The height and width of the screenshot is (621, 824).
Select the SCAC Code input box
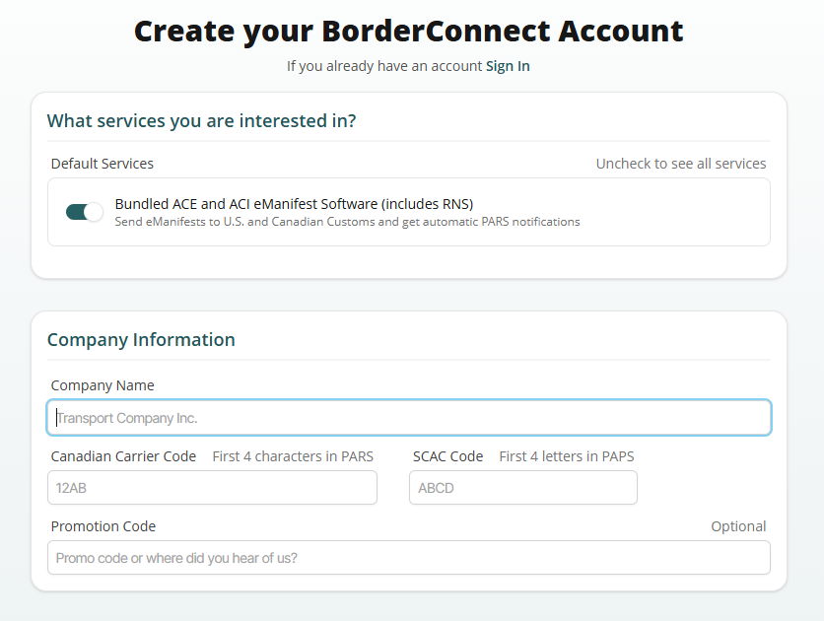[523, 488]
